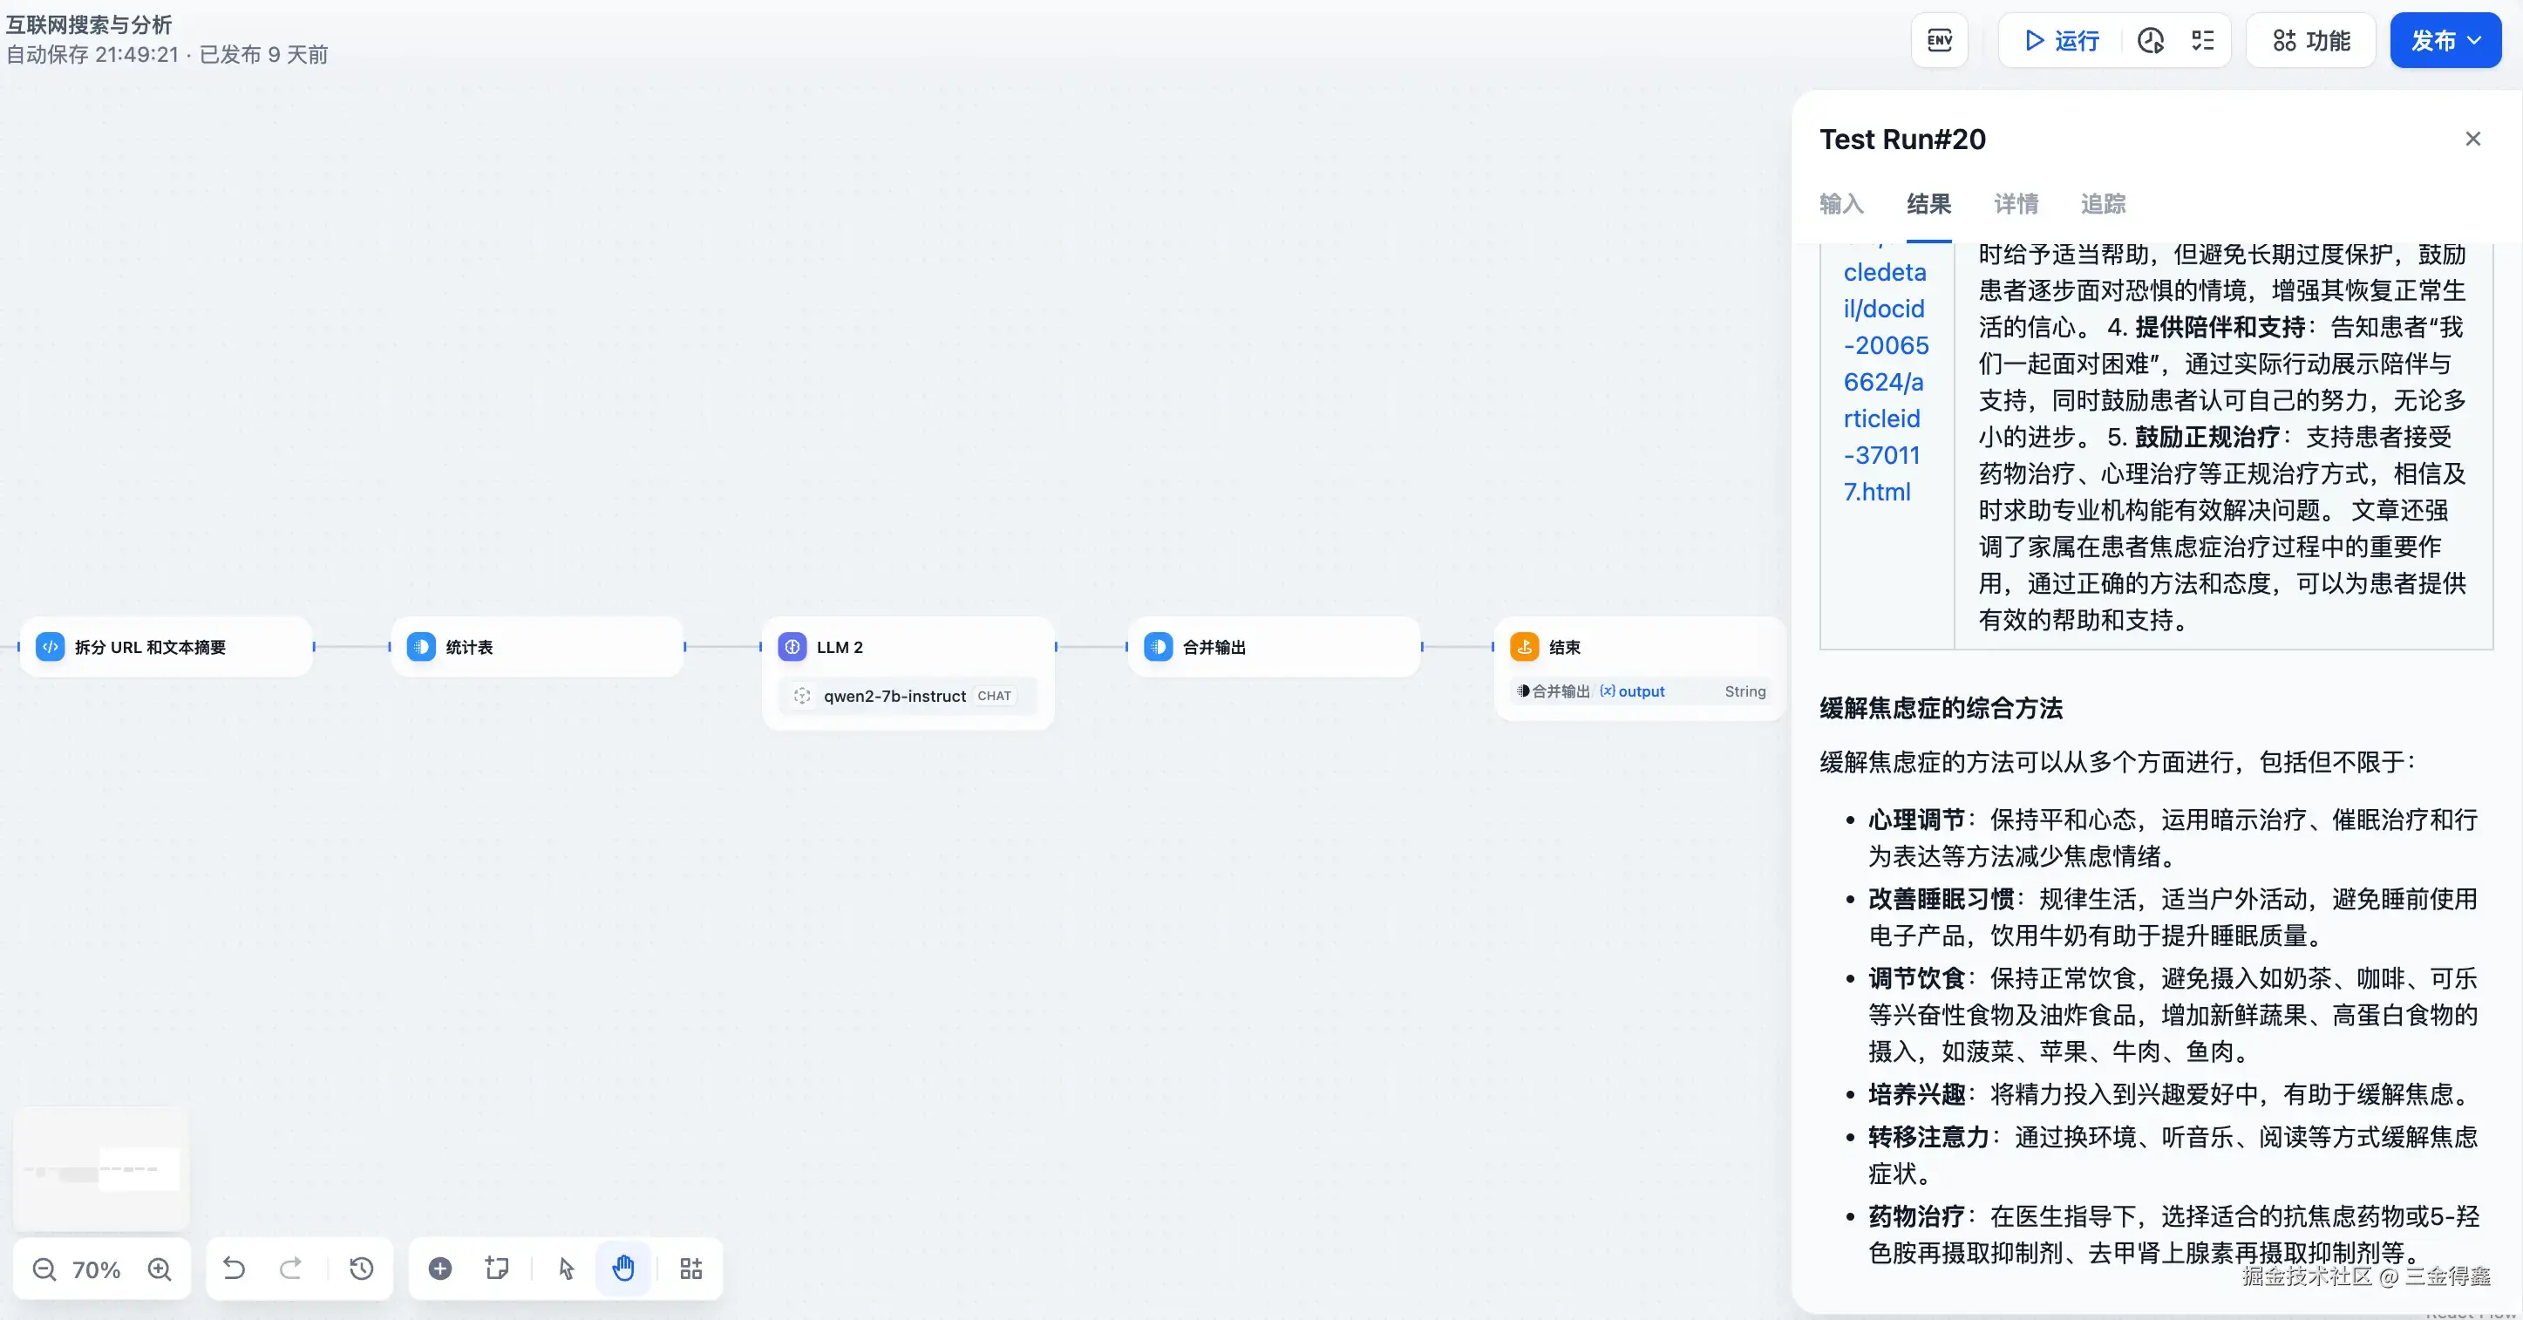Zoom in the canvas
Screen dimensions: 2523x1320
click(160, 1269)
